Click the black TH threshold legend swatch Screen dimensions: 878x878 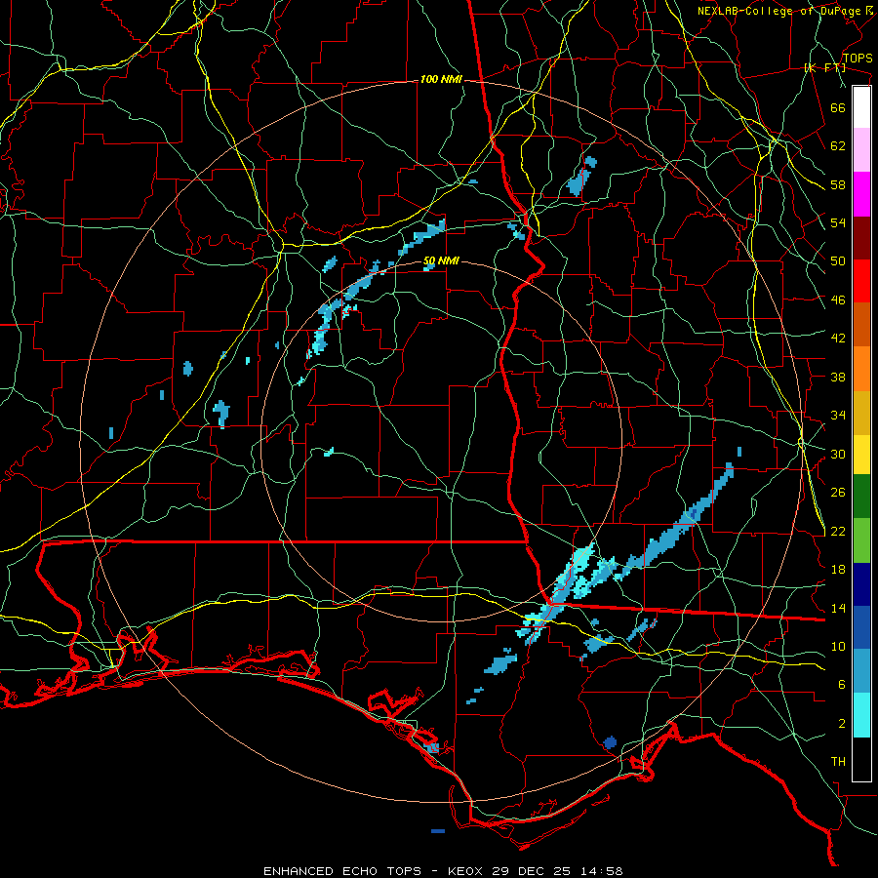[x=861, y=759]
